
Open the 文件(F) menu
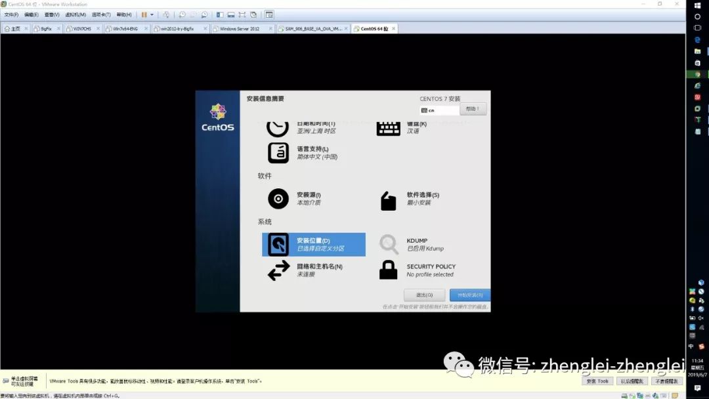point(11,14)
